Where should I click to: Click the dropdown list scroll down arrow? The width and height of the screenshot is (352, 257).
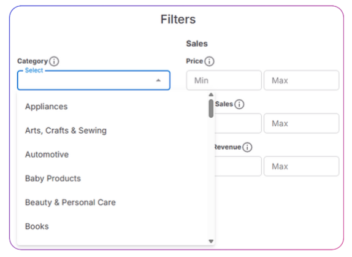(211, 241)
